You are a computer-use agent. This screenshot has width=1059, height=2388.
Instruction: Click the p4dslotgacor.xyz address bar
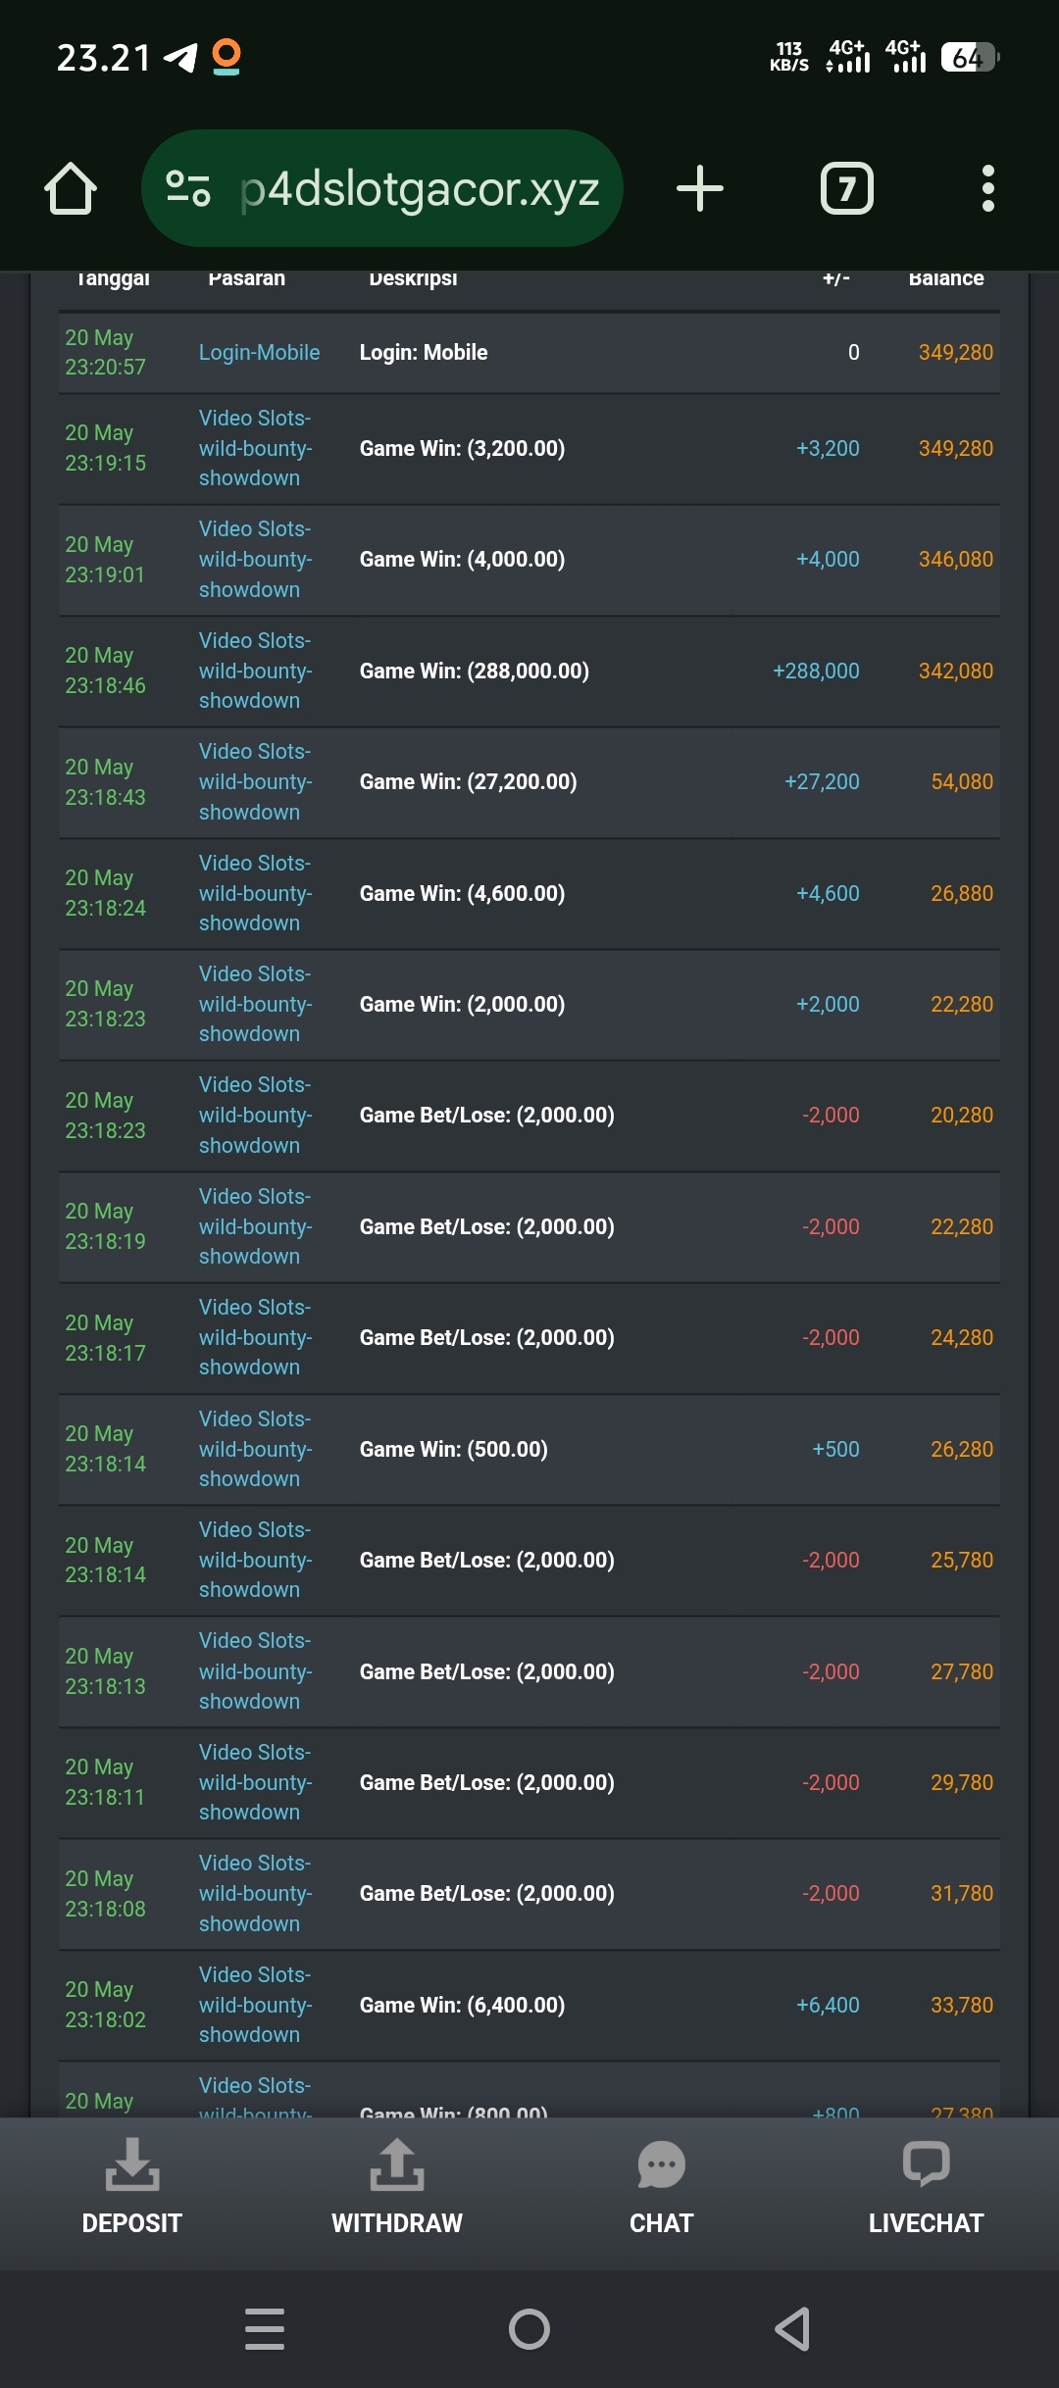[x=382, y=188]
